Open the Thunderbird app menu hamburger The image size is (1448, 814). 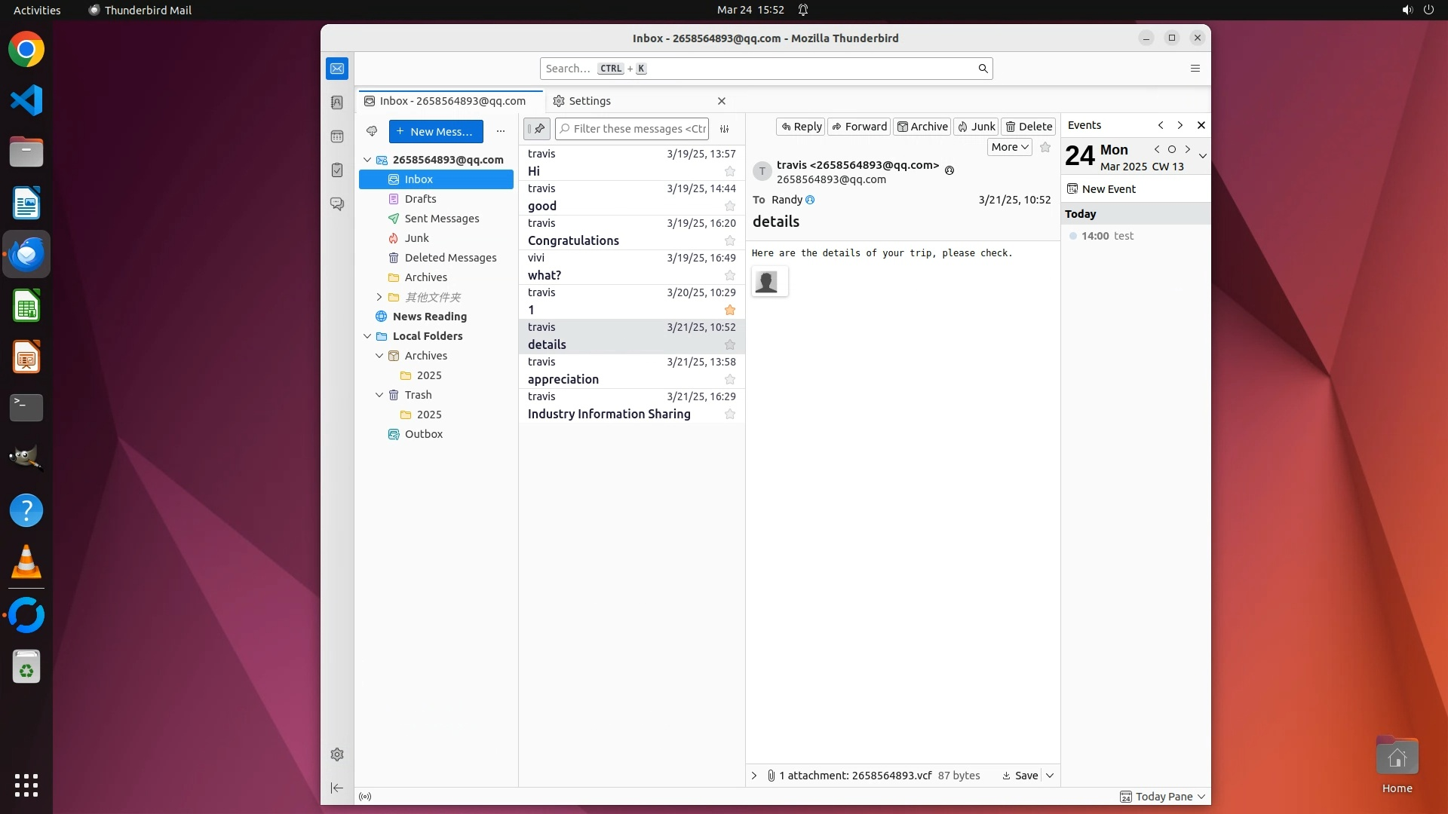1195,69
